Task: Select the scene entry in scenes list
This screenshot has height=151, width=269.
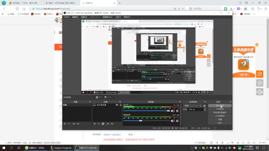Action: click(x=77, y=105)
